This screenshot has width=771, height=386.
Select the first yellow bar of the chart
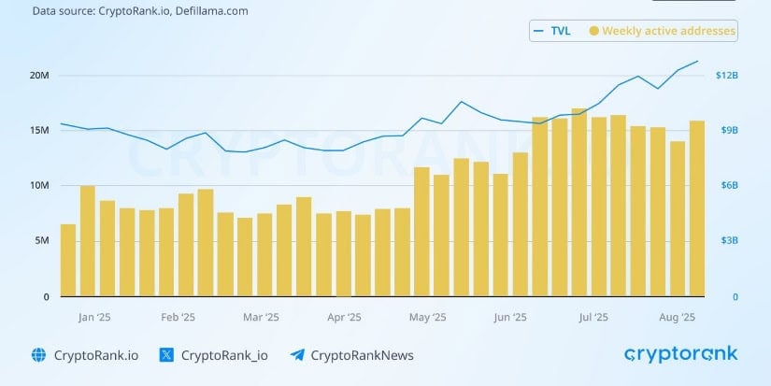point(68,260)
